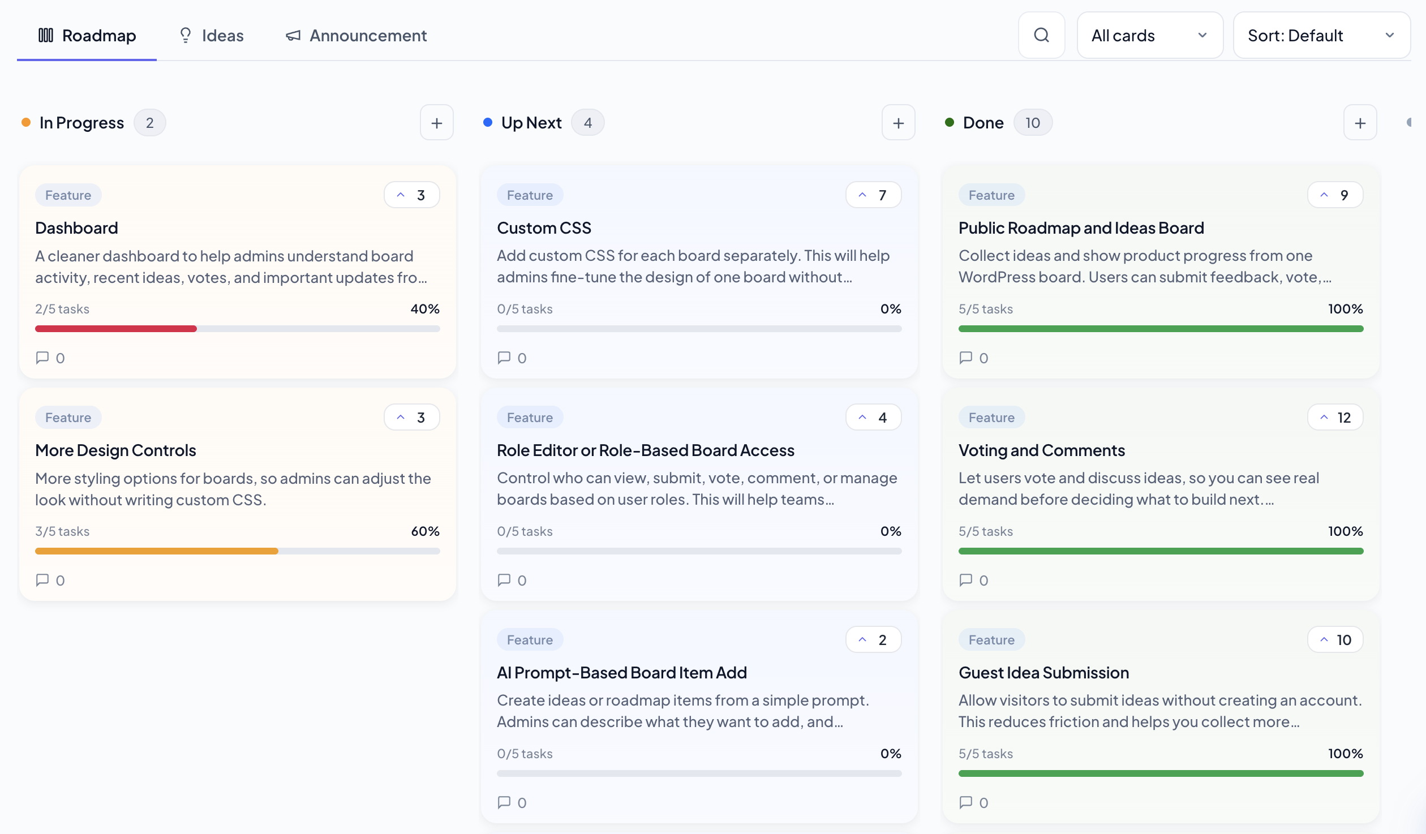Image resolution: width=1426 pixels, height=834 pixels.
Task: Click the Public Roadmap 100% progress bar
Action: coord(1161,329)
